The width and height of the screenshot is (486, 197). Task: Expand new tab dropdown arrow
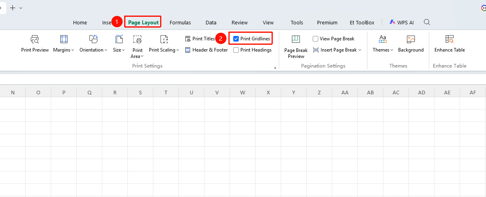coord(21,8)
